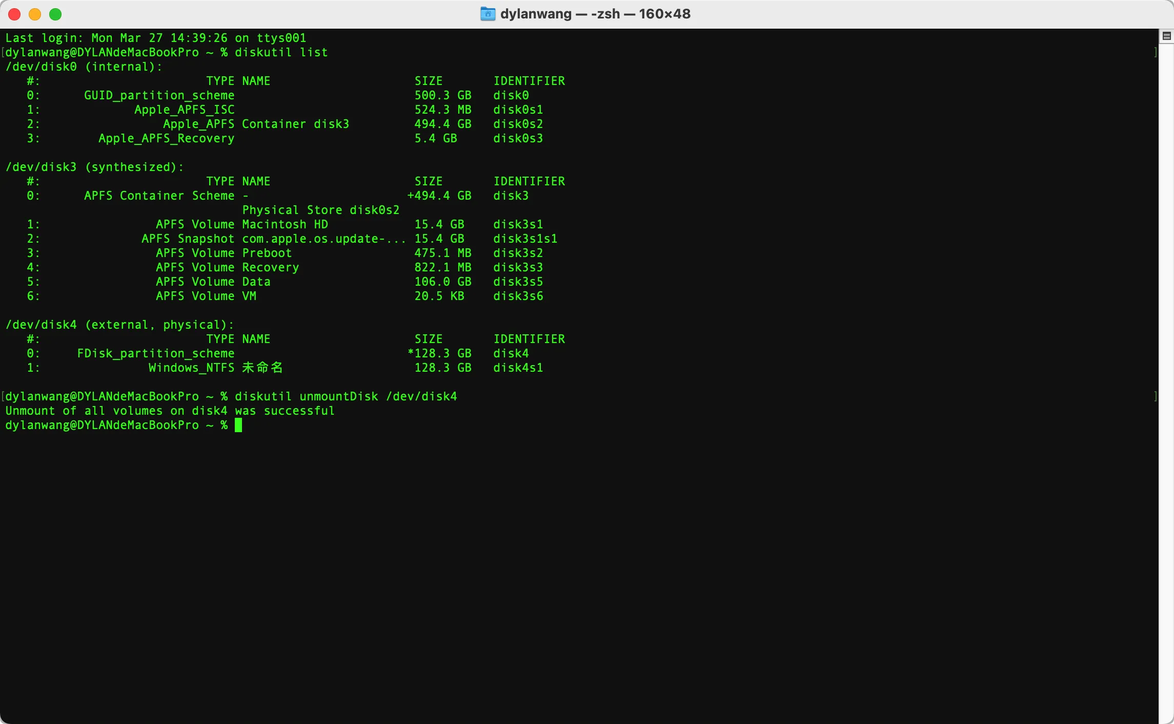This screenshot has width=1174, height=724.
Task: Click the green cursor at the prompt
Action: 238,425
